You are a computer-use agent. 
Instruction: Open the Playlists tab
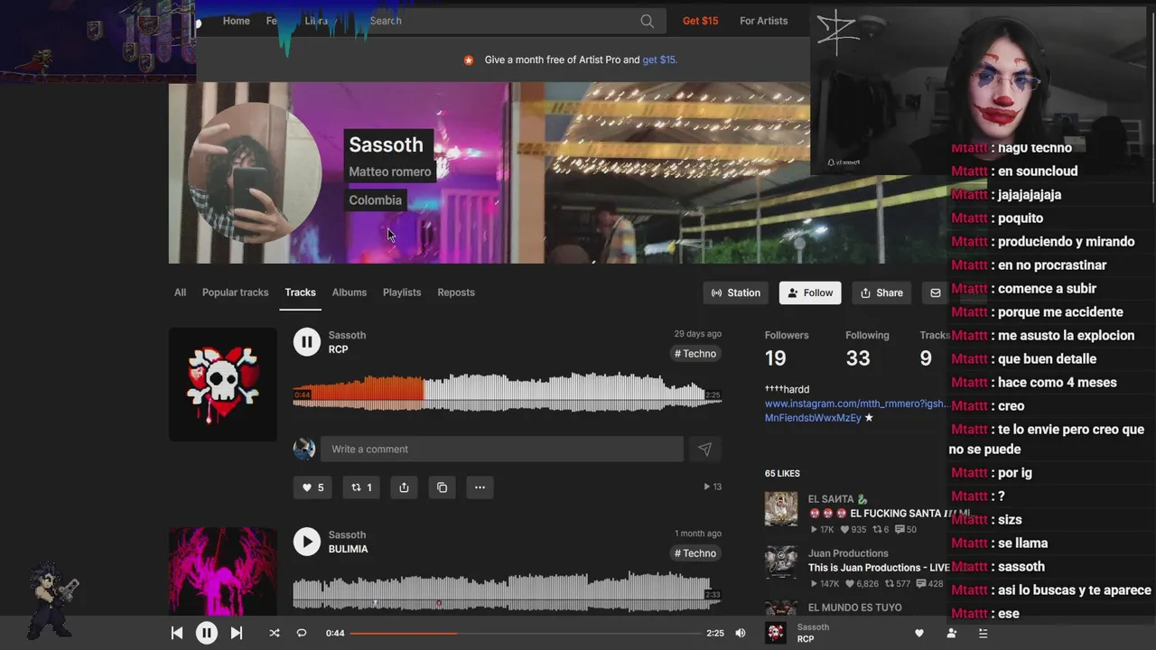pos(402,292)
